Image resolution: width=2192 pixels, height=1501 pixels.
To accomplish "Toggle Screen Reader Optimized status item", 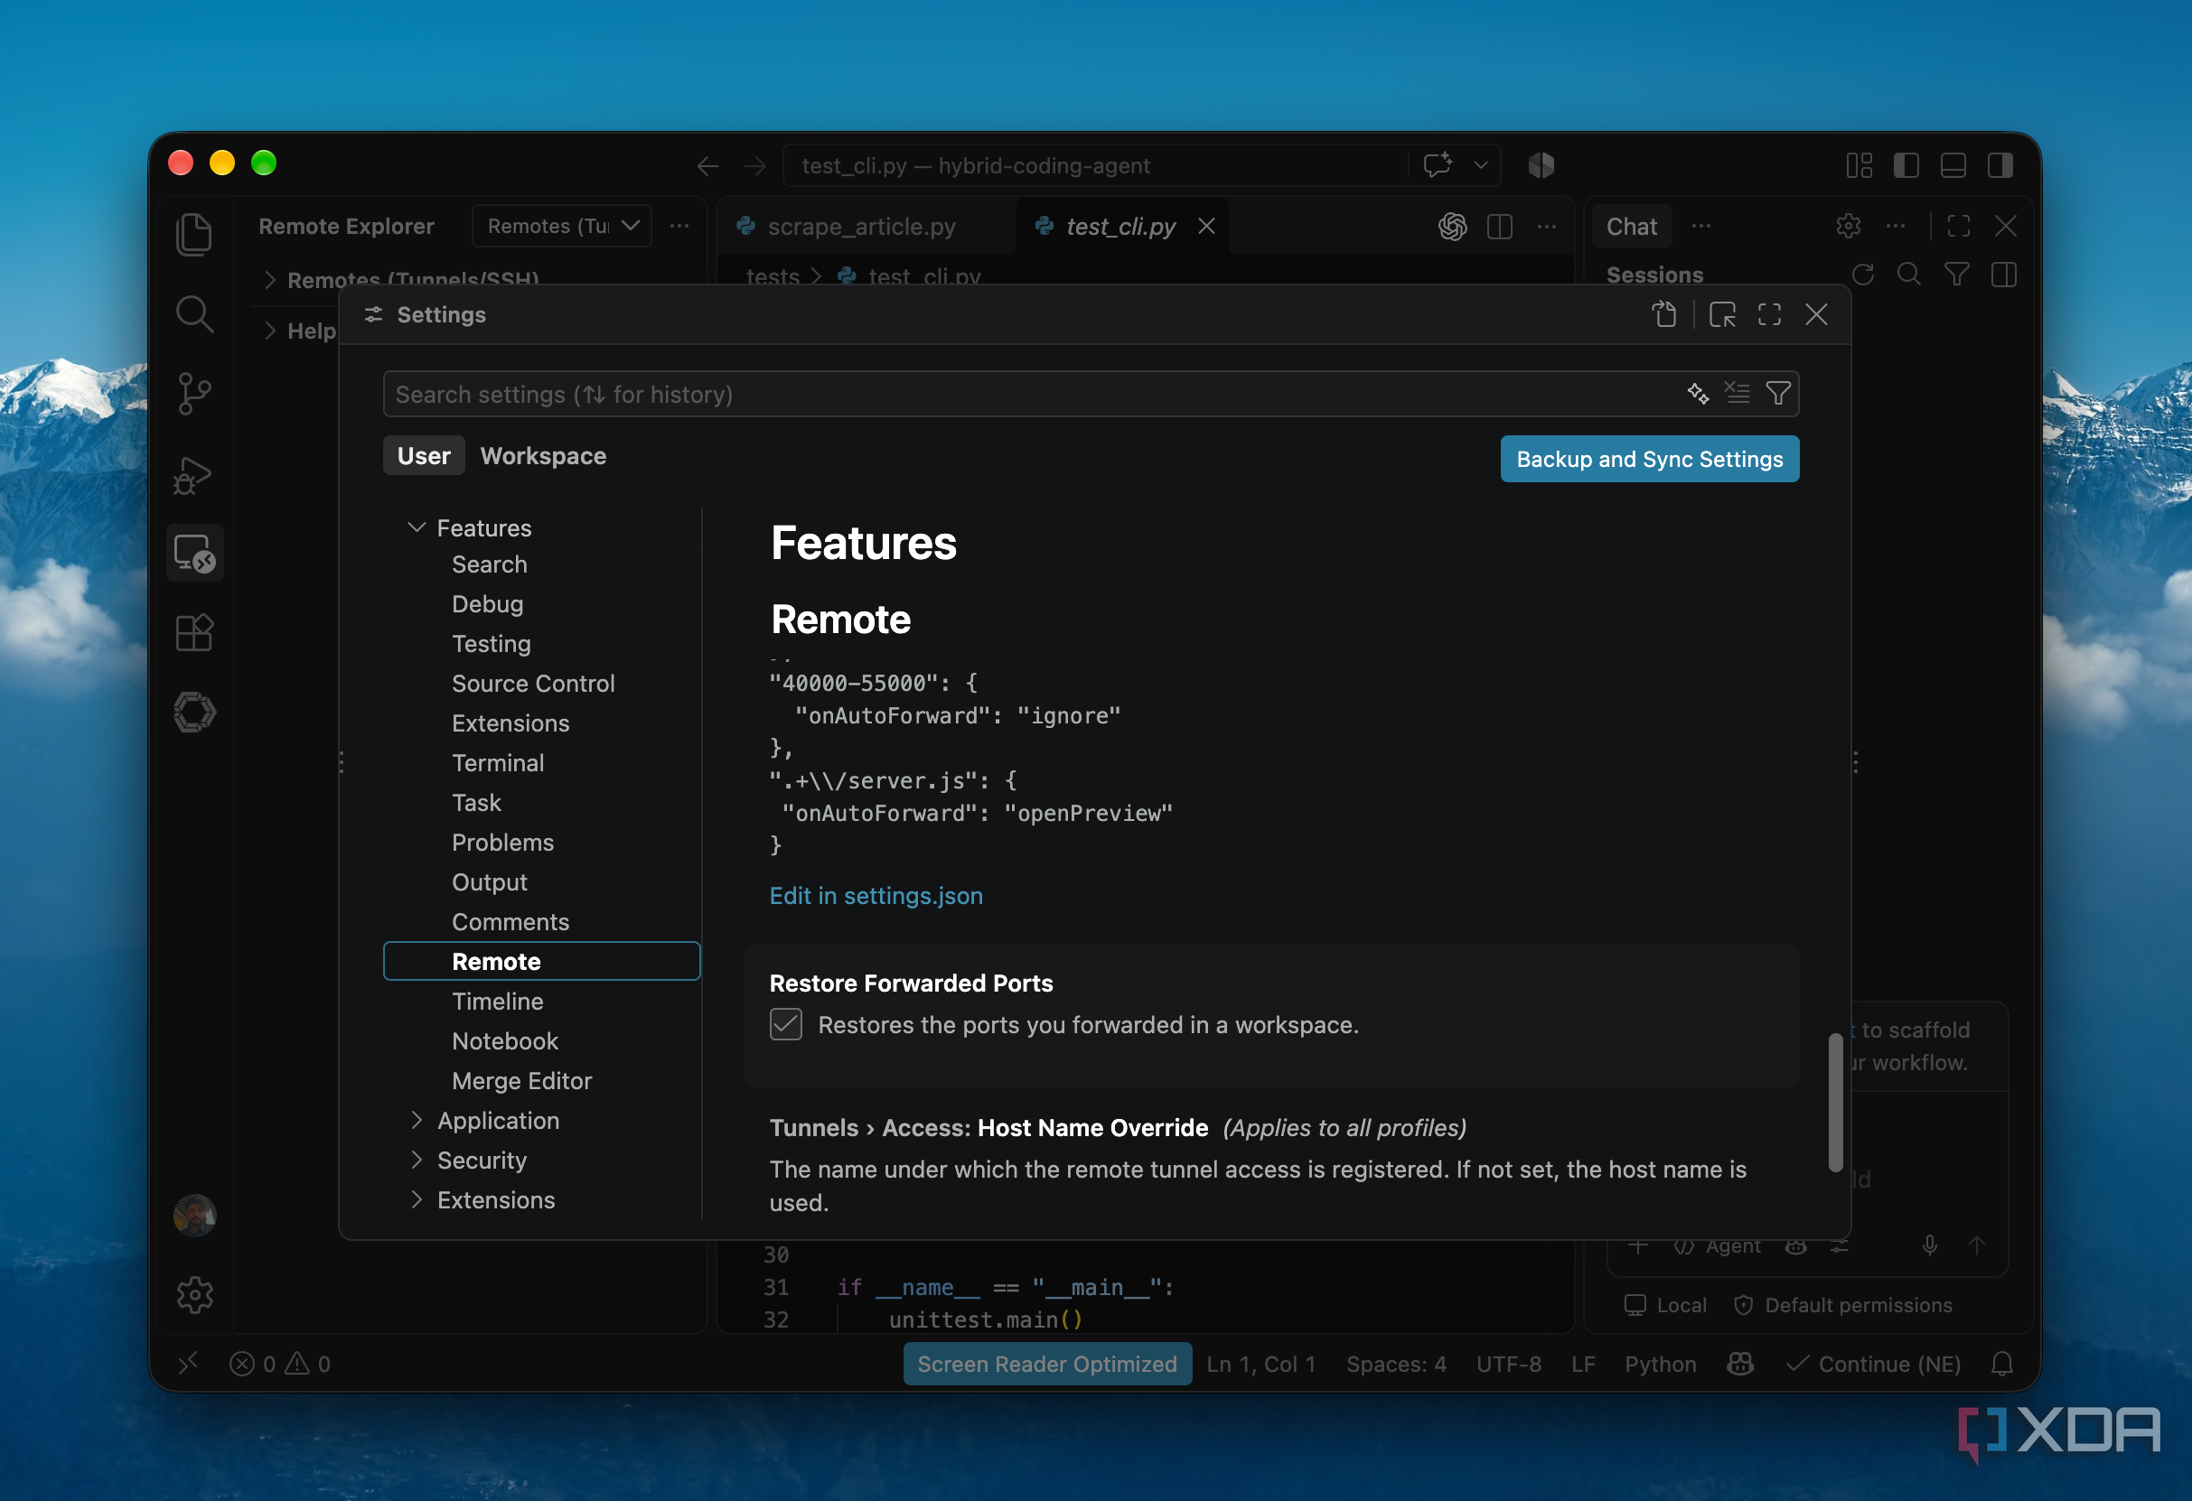I will coord(1047,1364).
